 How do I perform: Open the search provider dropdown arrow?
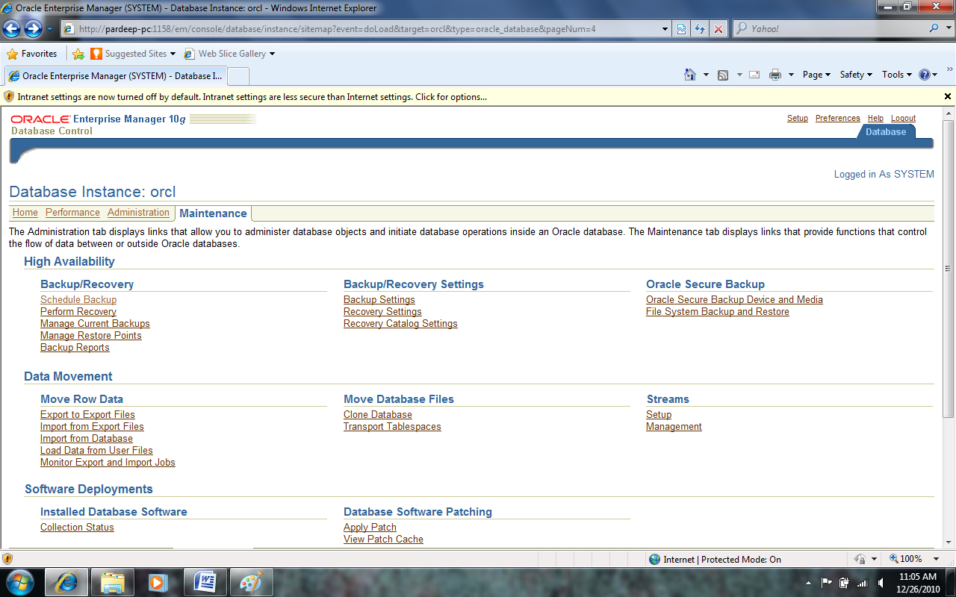pos(949,28)
